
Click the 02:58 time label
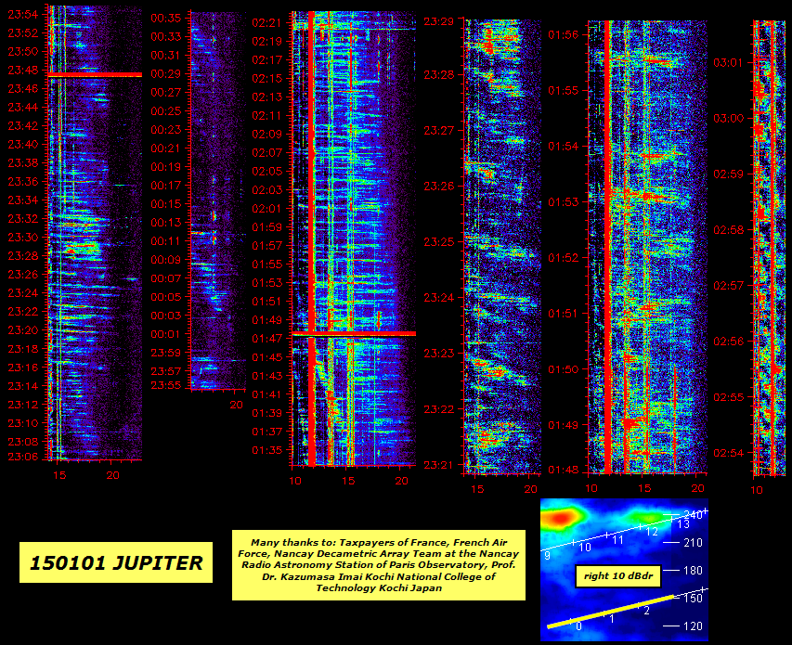(x=728, y=229)
